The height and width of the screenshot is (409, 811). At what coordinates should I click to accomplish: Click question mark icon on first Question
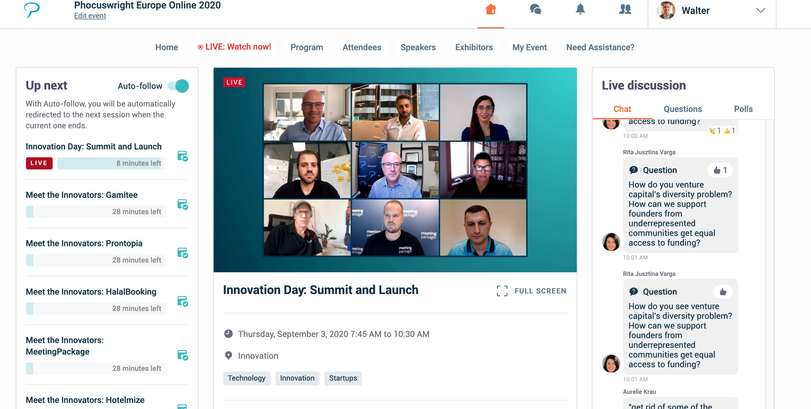tap(633, 170)
